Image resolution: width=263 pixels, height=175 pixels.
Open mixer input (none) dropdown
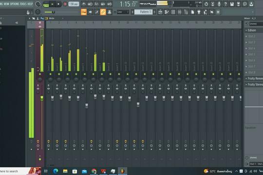click(x=256, y=24)
